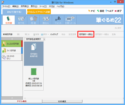
Task: Click the バックアップ button
Action: pyautogui.click(x=54, y=34)
